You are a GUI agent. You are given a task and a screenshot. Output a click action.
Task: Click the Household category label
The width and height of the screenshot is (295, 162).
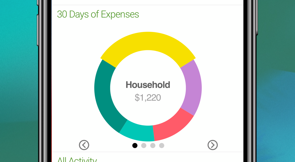click(148, 85)
